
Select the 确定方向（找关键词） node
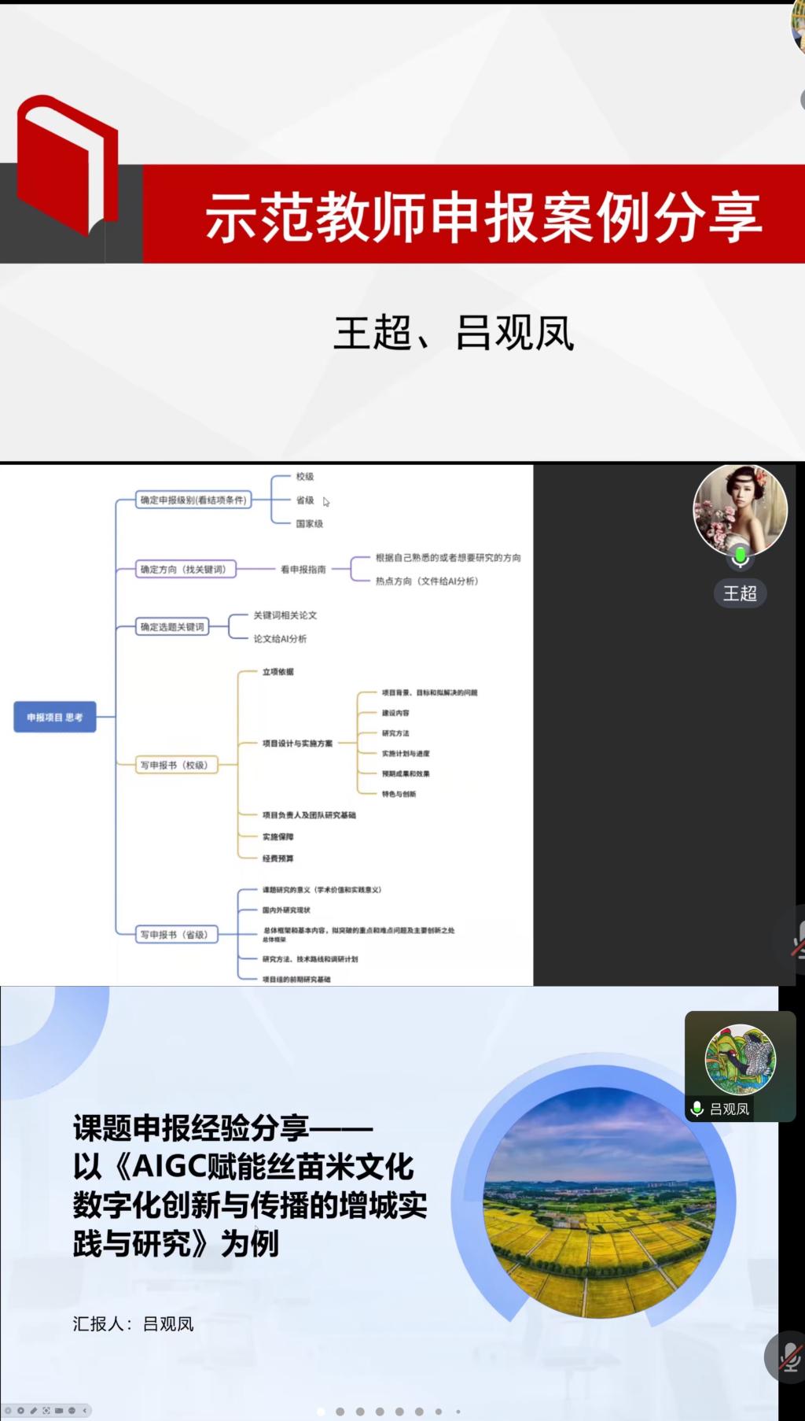[185, 569]
